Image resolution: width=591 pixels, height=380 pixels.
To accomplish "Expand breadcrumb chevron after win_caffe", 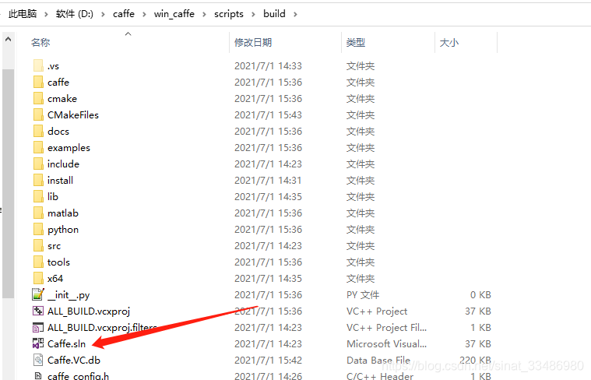I will click(204, 14).
